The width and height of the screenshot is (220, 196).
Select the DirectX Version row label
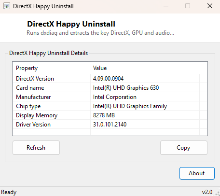[x=35, y=79]
